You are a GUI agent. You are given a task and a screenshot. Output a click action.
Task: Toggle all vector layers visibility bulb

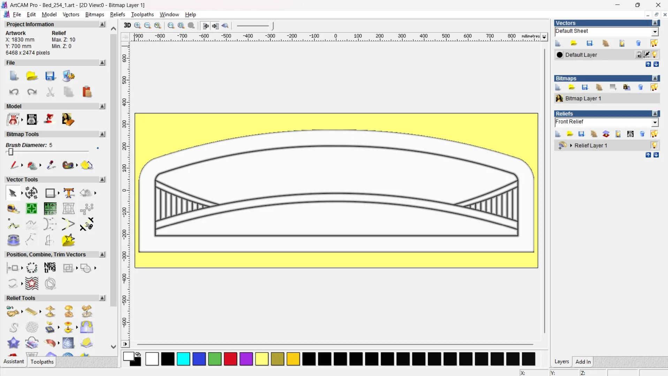coord(654,43)
